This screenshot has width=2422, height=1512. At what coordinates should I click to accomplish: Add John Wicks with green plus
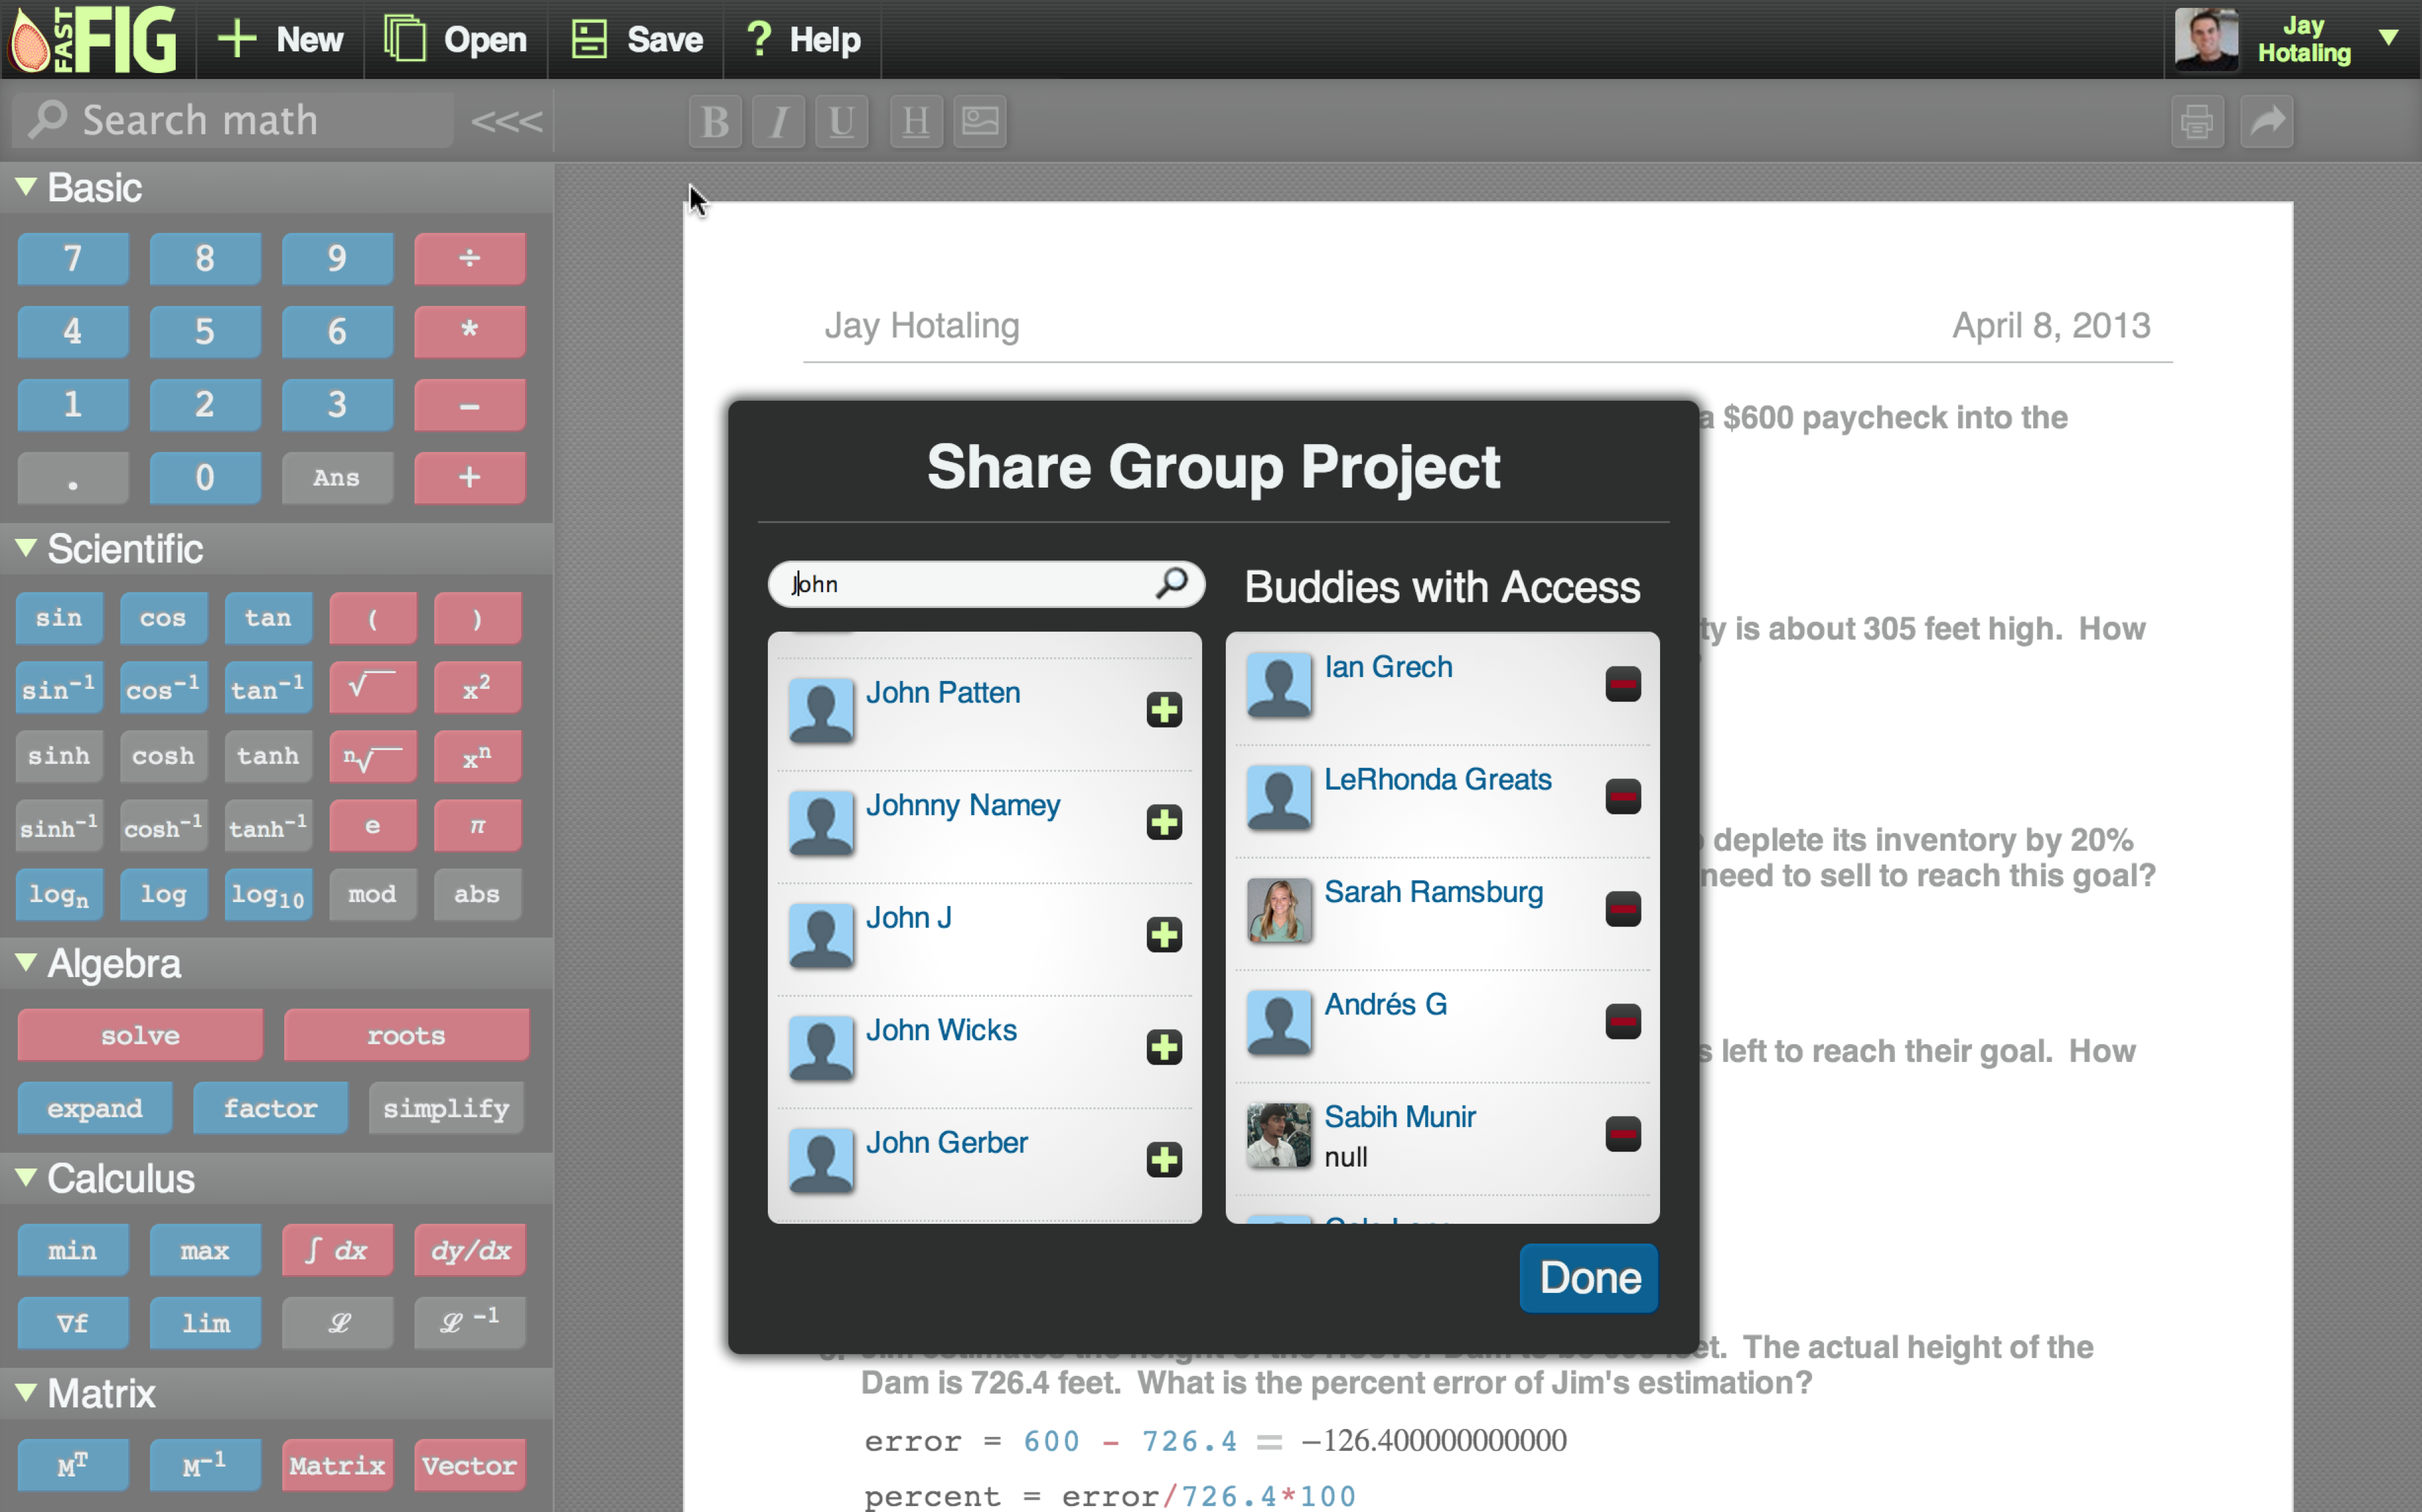1163,1047
